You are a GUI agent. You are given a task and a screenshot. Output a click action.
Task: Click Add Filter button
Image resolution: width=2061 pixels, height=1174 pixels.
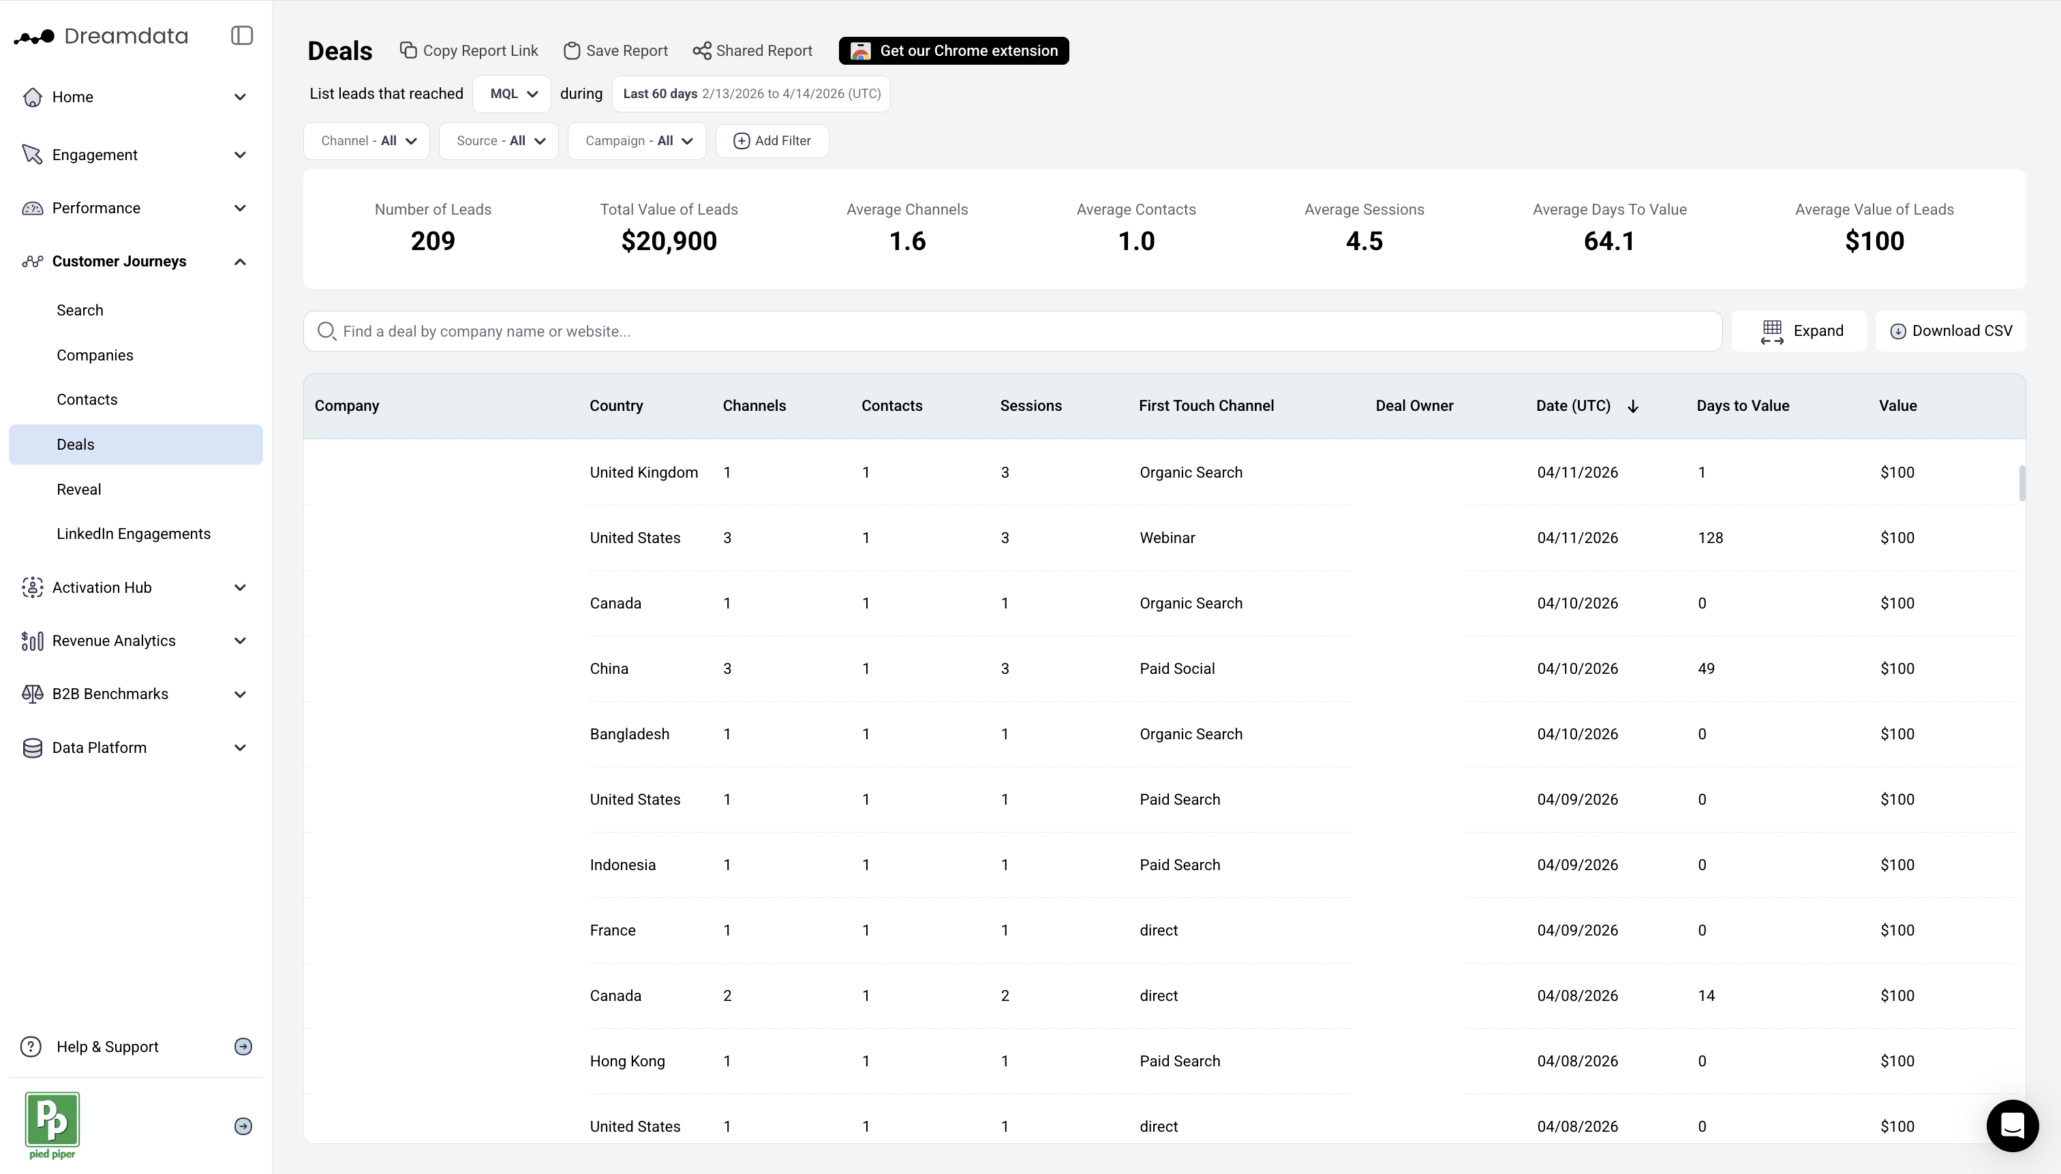click(x=772, y=141)
